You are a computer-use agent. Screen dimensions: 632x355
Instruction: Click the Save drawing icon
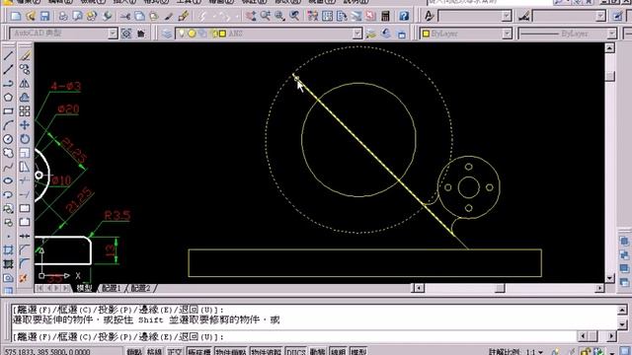tap(44, 16)
